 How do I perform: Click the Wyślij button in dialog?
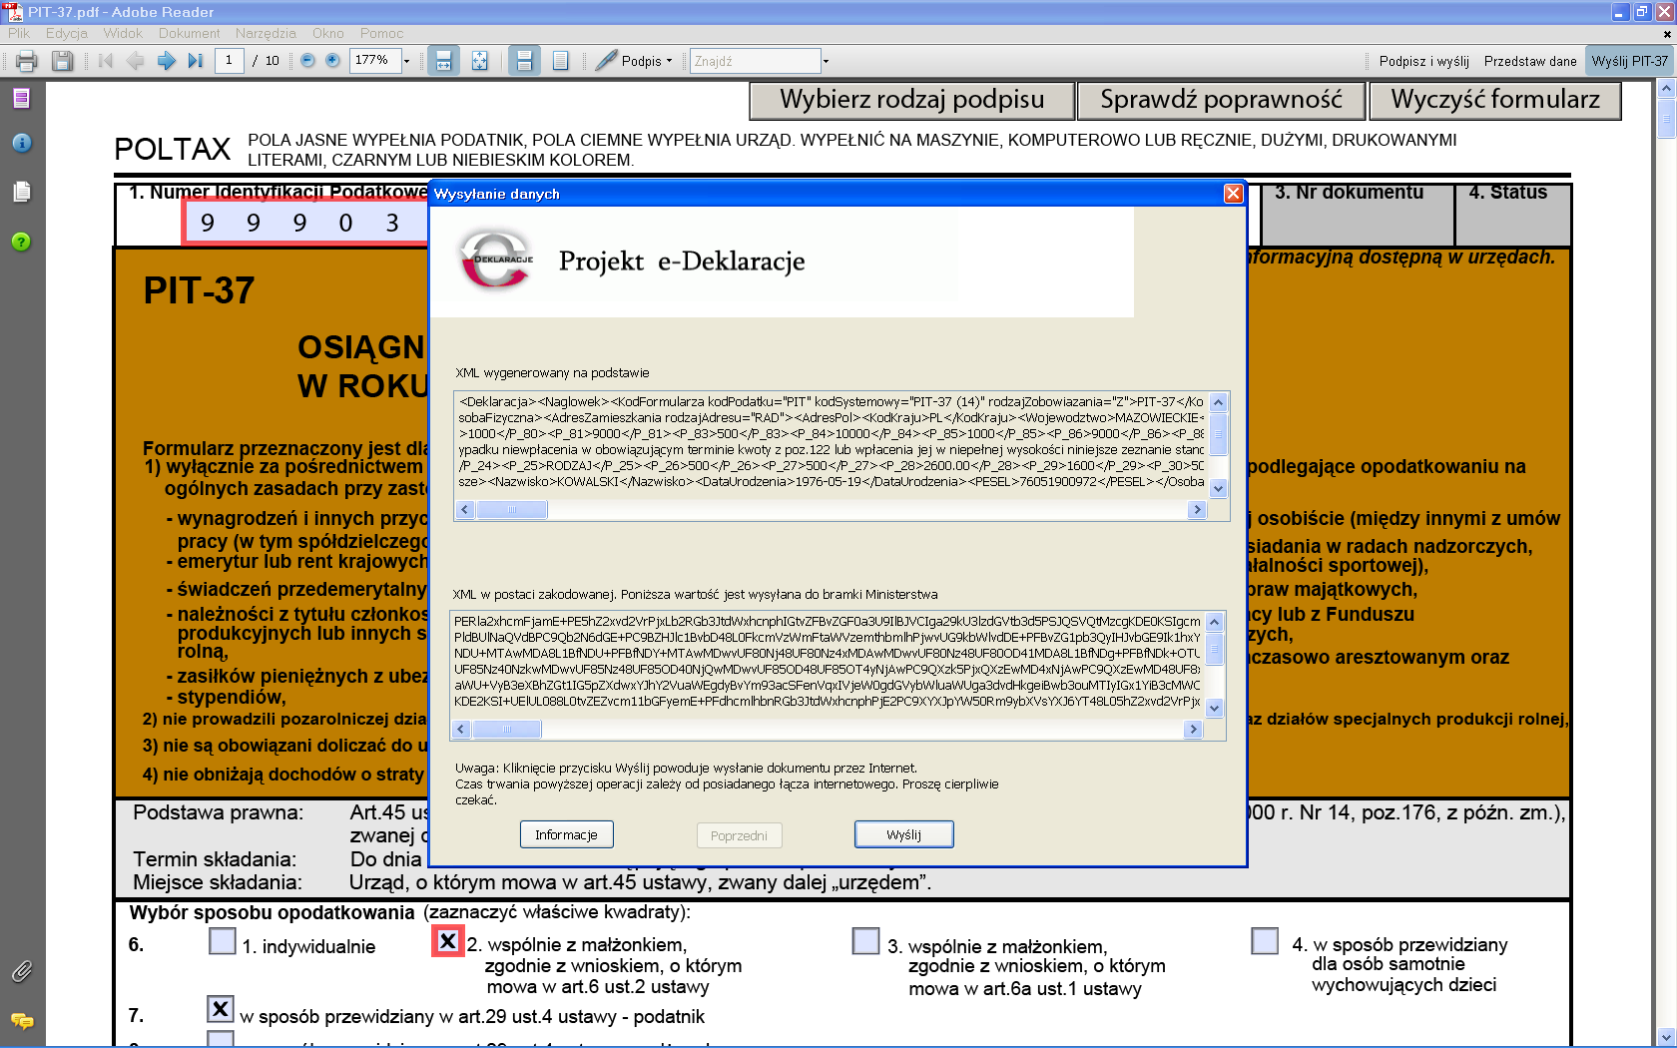pos(904,834)
